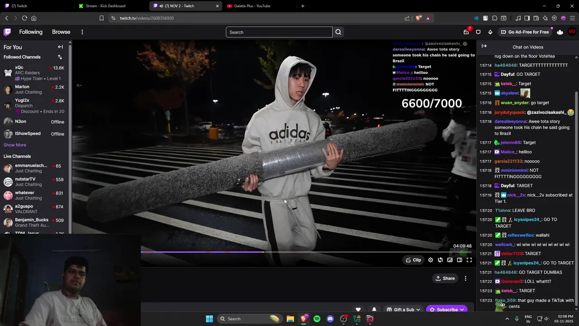This screenshot has width=579, height=326.
Task: Open the more options menu beside Browse
Action: click(x=82, y=32)
